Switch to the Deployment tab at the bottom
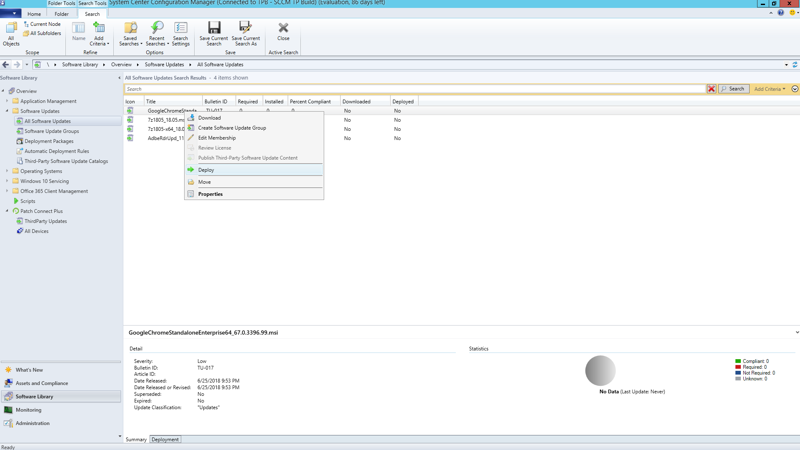800x450 pixels. [165, 440]
